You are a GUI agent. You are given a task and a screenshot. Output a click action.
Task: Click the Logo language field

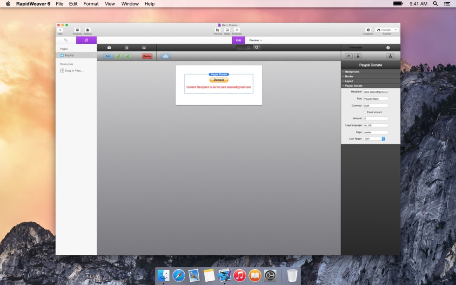[376, 126]
